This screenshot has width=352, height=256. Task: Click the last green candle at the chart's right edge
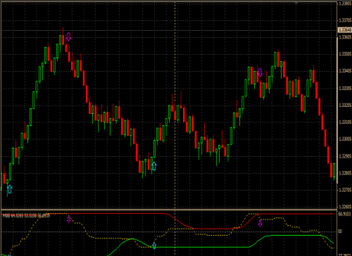(334, 171)
